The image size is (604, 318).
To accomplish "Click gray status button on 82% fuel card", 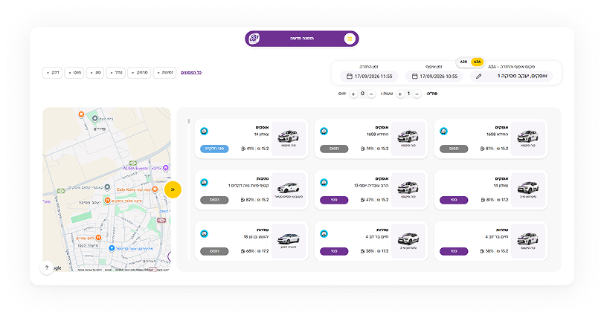I will click(214, 200).
